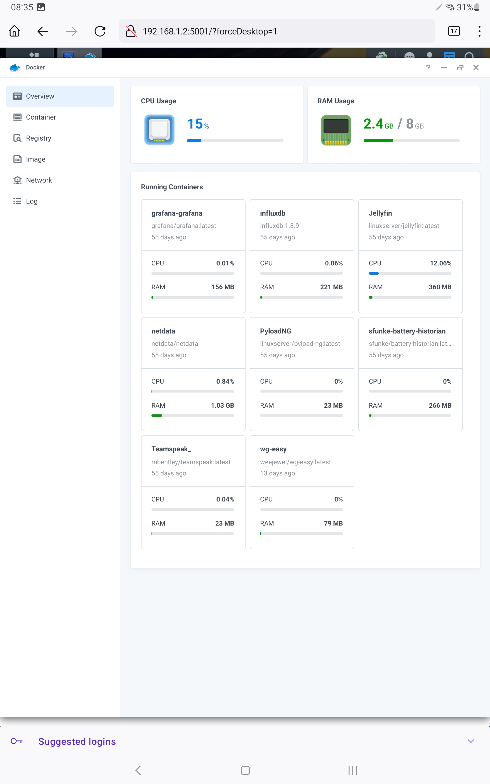The width and height of the screenshot is (490, 784).
Task: Click the 1.03 GB RAM value
Action: [222, 405]
